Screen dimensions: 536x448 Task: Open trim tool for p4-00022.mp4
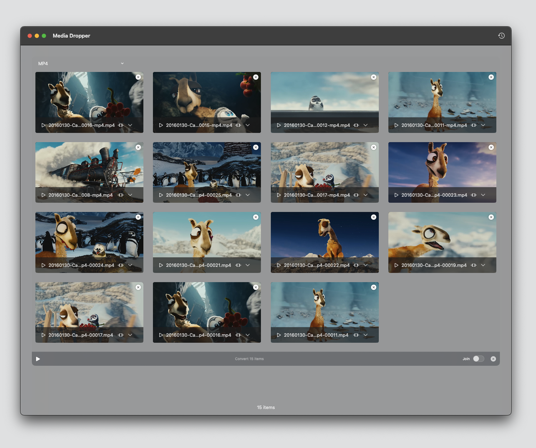pyautogui.click(x=356, y=265)
